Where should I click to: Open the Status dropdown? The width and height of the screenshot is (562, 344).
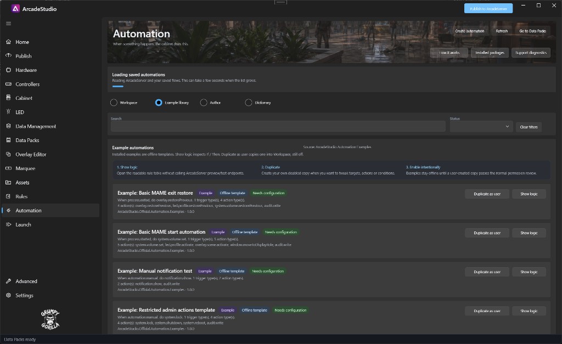coord(481,127)
